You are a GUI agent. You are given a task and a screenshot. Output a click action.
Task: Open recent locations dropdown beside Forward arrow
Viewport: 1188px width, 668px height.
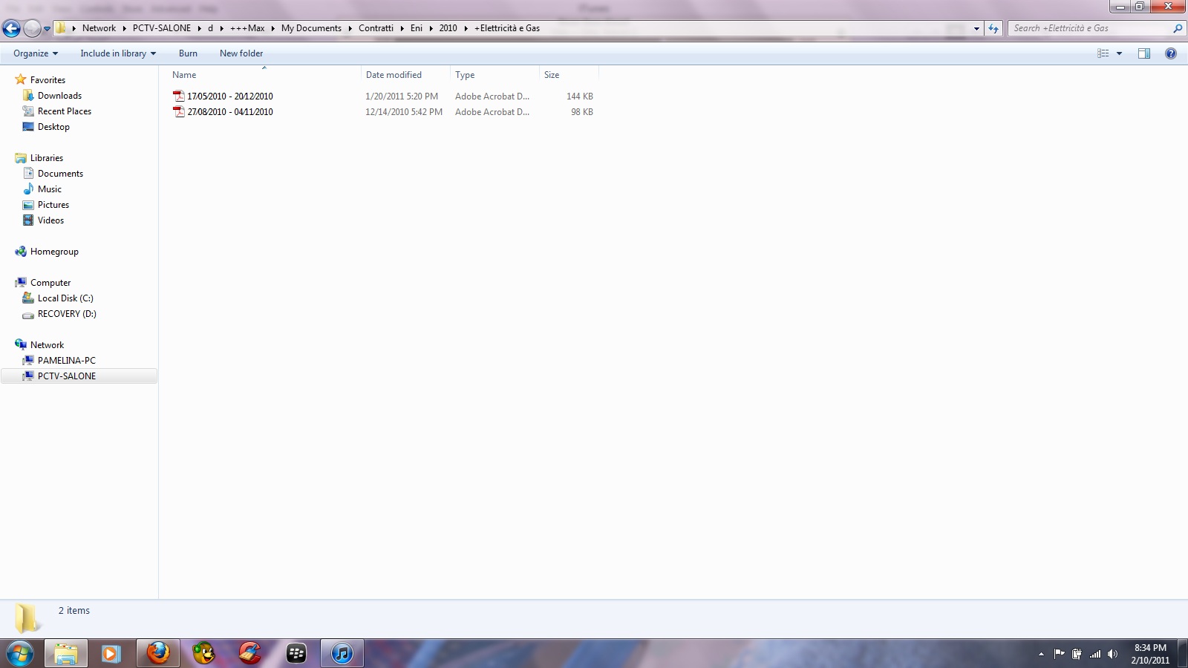[x=47, y=29]
